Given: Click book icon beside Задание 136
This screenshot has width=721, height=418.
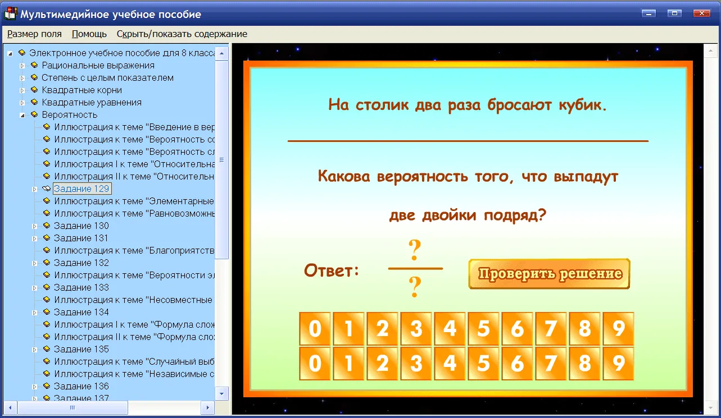Looking at the screenshot, I should (x=47, y=386).
